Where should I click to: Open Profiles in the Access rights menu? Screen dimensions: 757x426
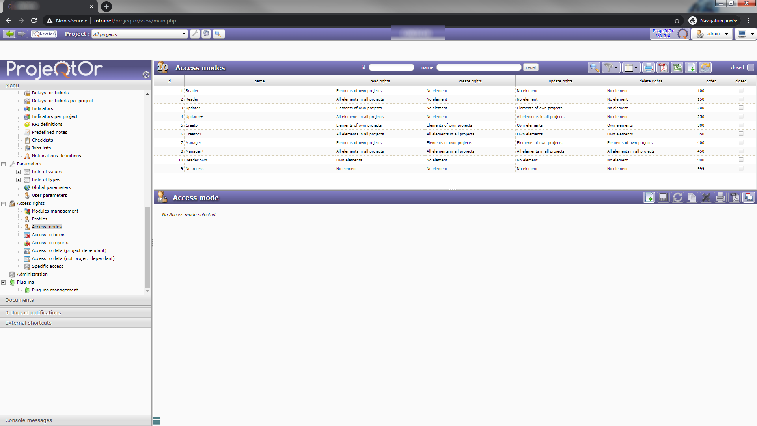39,219
